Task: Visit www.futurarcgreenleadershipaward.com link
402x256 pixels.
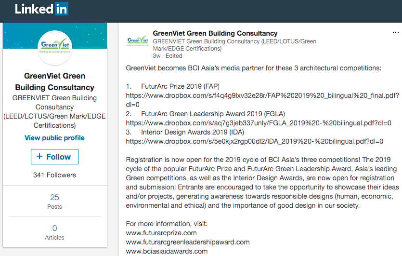Action: [188, 242]
